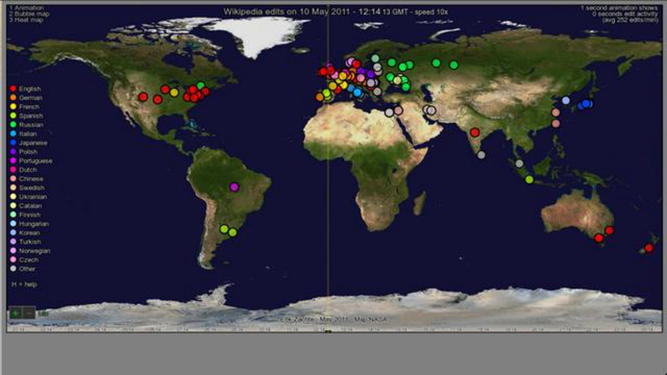
Task: Click the H = help label
Action: click(x=24, y=284)
